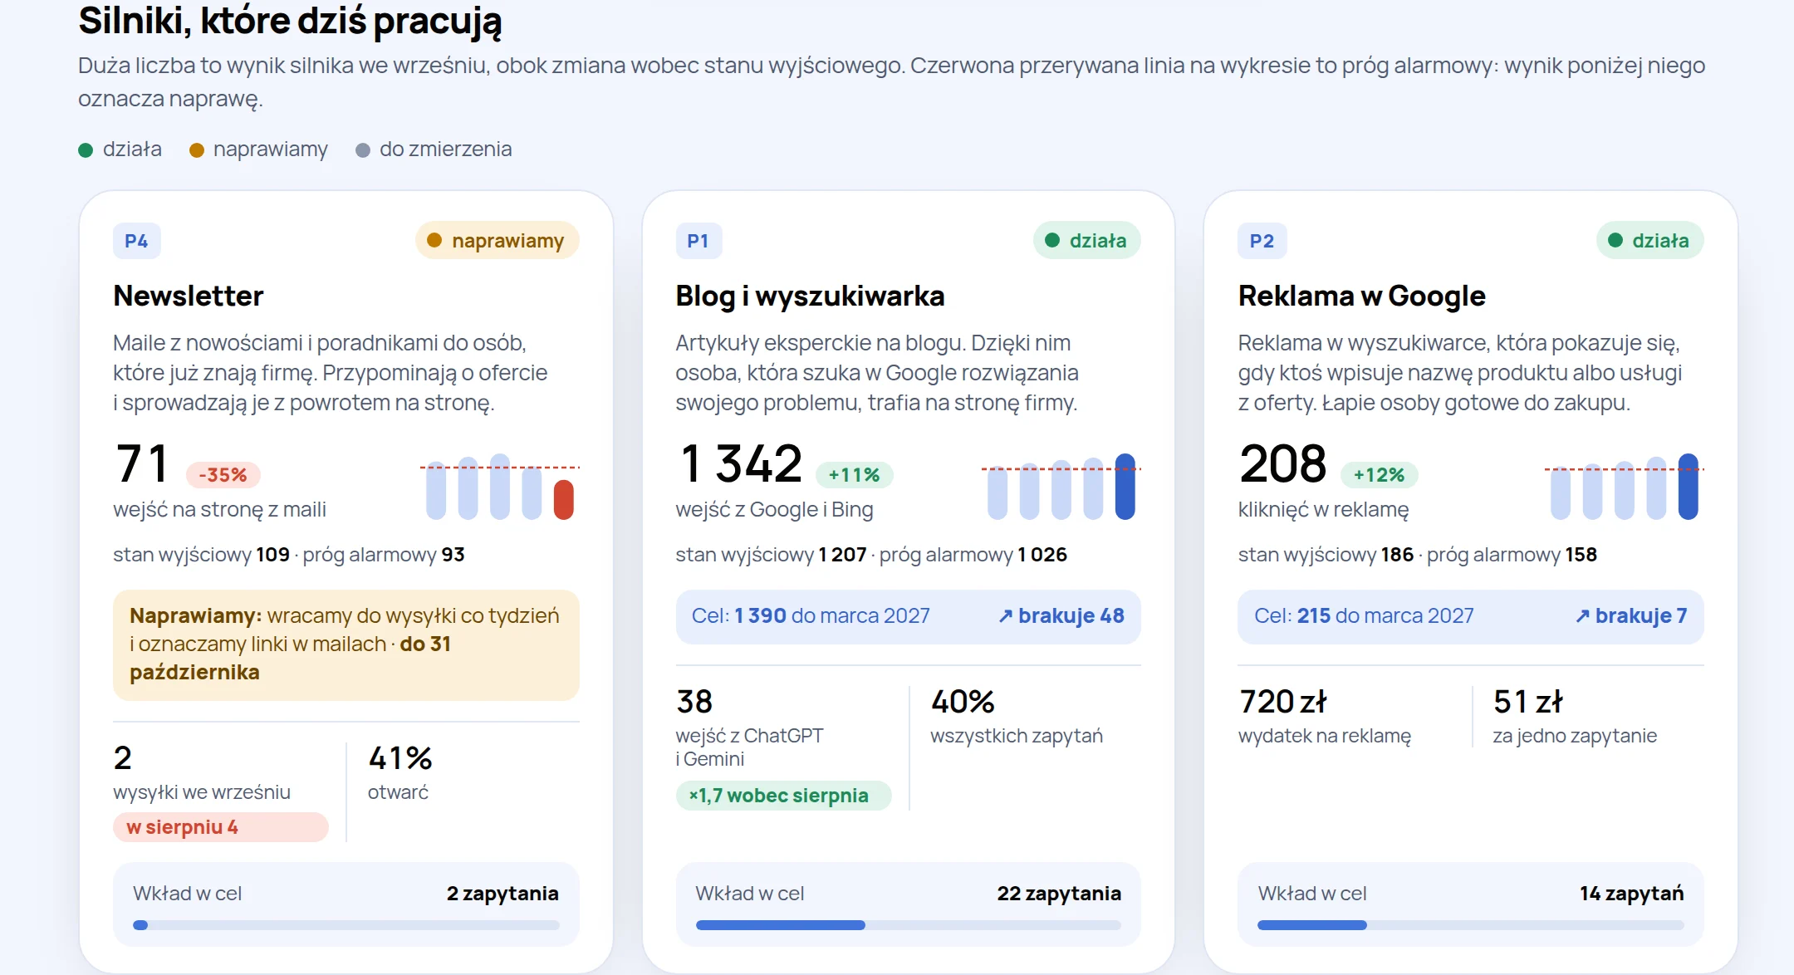Click the P1 badge on Blog card
Image resolution: width=1794 pixels, height=975 pixels.
click(x=698, y=241)
